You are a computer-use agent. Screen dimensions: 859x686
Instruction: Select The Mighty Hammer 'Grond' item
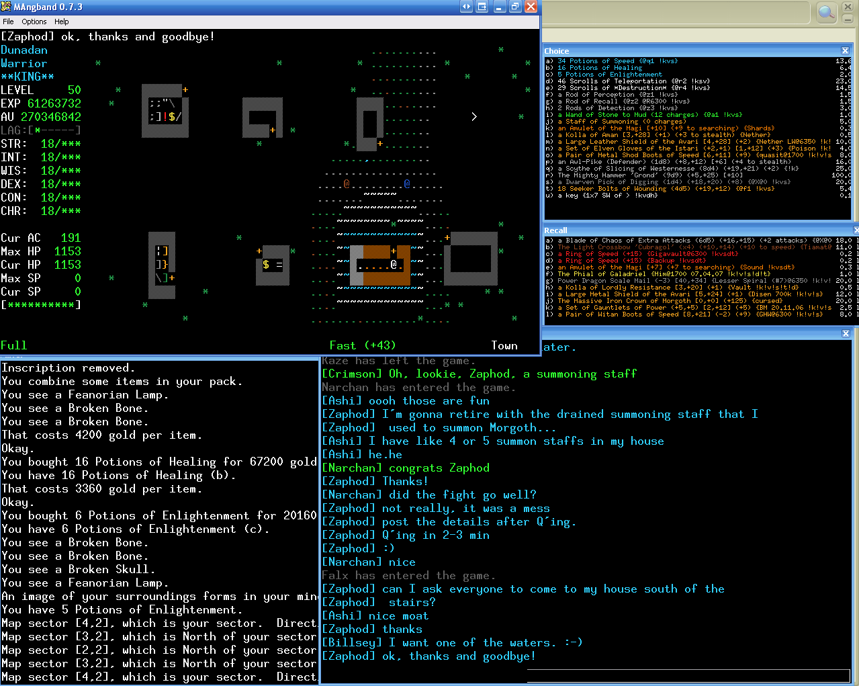pos(698,175)
